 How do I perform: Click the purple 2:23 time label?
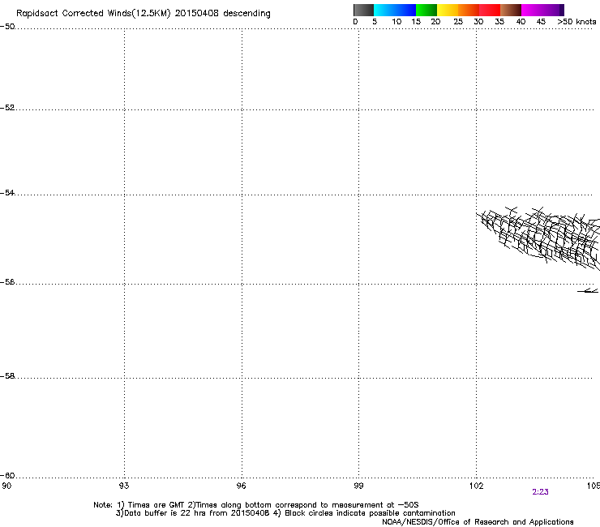tap(540, 492)
